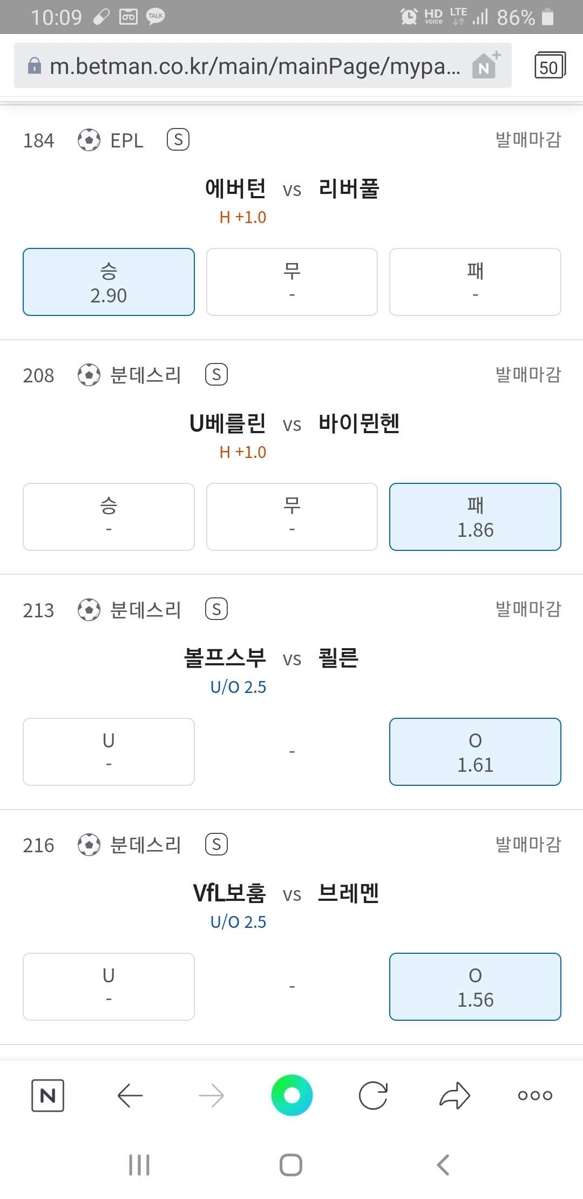This screenshot has height=1199, width=583.
Task: Open the share arrow icon
Action: click(455, 1096)
